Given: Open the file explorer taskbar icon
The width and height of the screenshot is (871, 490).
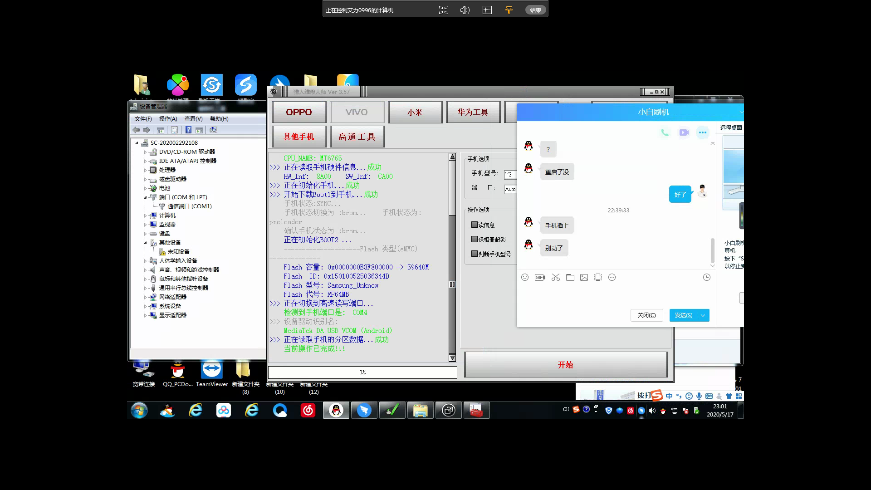Looking at the screenshot, I should pyautogui.click(x=421, y=411).
